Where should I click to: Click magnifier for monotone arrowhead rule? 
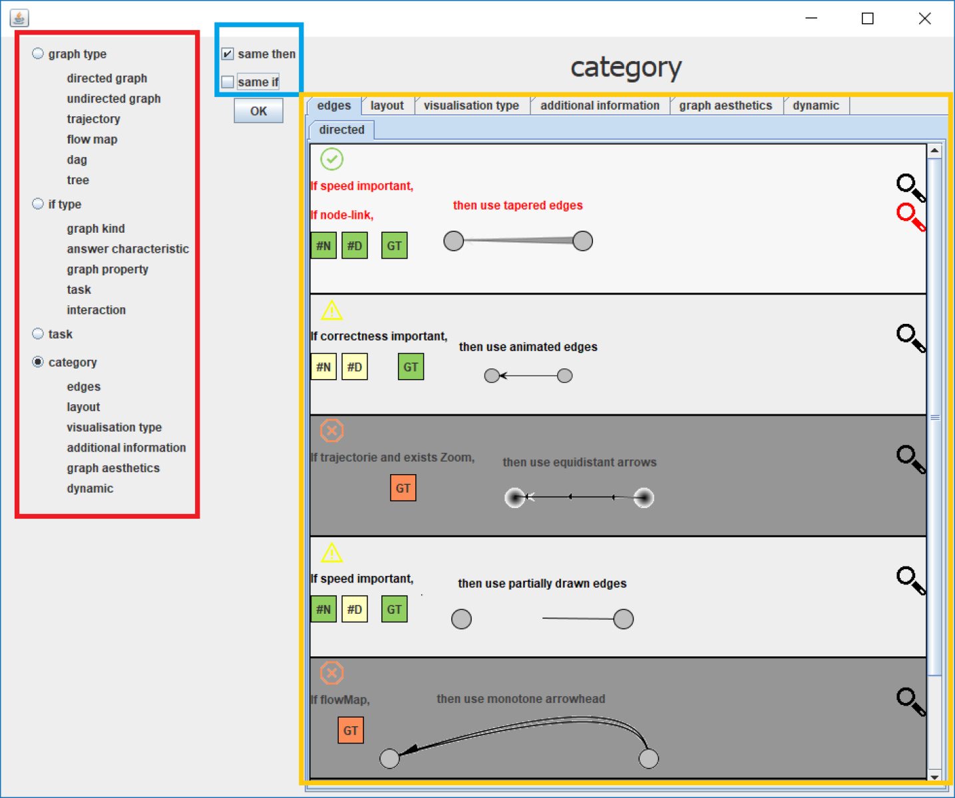coord(910,701)
